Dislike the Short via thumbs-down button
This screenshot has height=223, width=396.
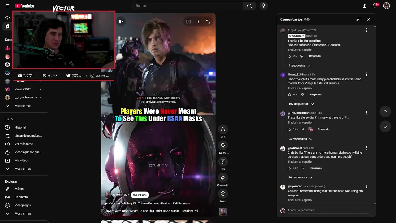click(x=223, y=145)
